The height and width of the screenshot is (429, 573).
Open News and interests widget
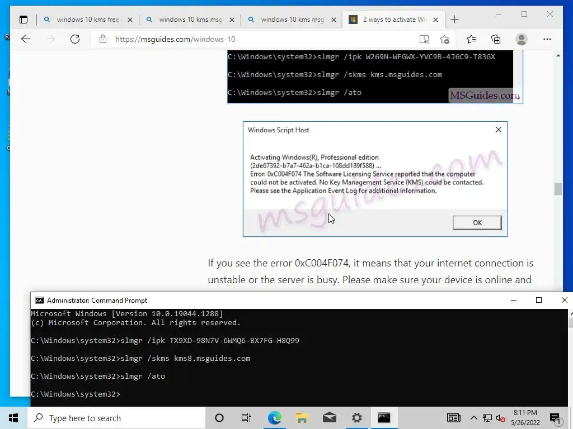coord(453,418)
